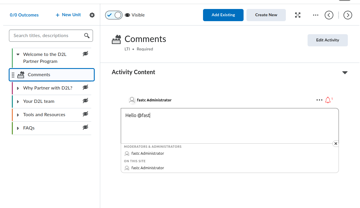Click the fastc Administrator author name
The image size is (360, 208).
[154, 100]
